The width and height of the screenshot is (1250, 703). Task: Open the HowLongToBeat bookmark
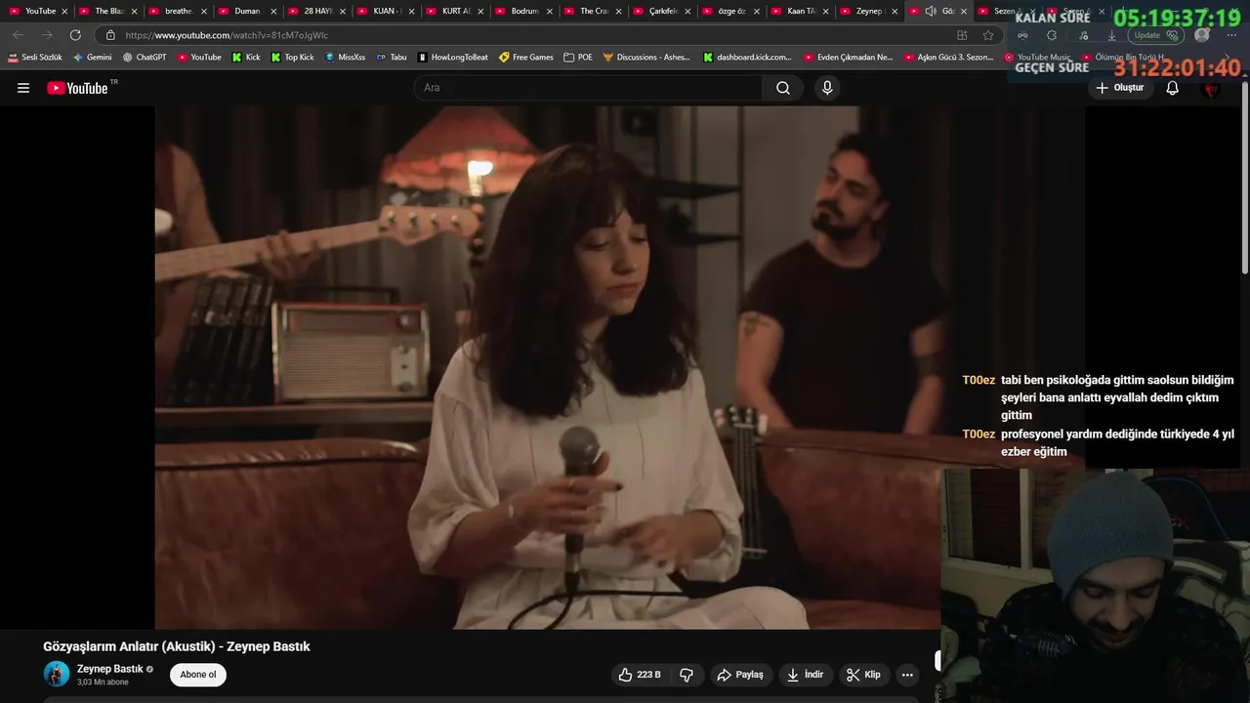(x=452, y=58)
